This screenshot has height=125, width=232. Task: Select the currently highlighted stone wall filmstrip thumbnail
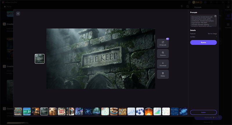(x=44, y=111)
